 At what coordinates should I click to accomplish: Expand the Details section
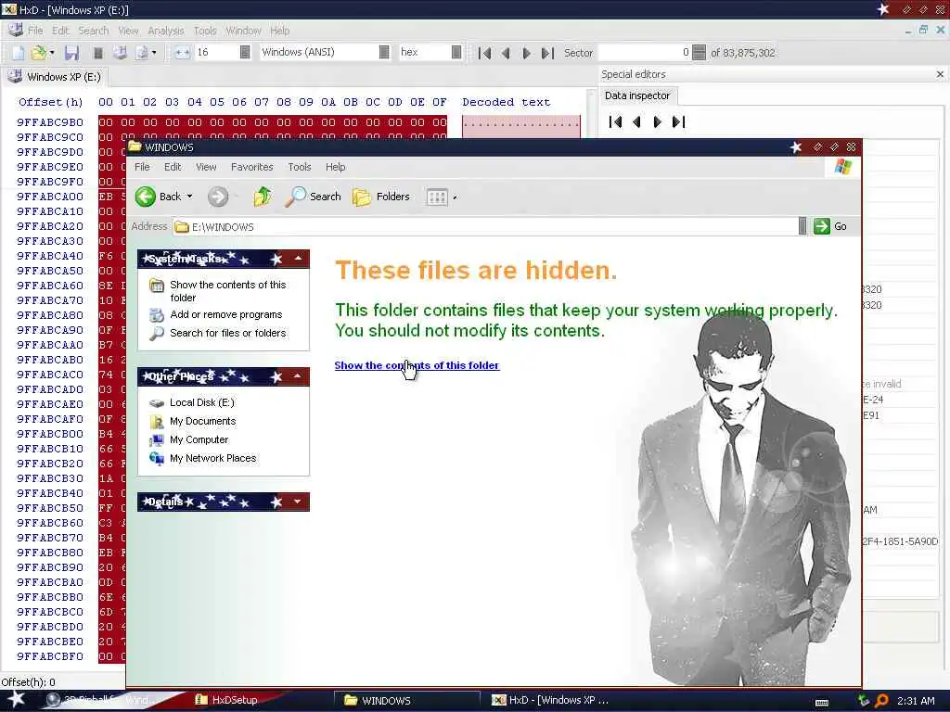coord(298,502)
